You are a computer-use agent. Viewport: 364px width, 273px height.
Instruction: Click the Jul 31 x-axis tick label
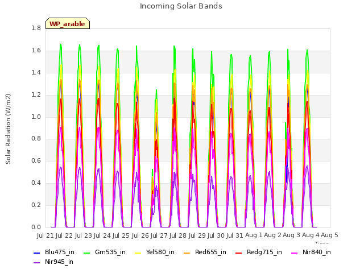pyautogui.click(x=235, y=235)
